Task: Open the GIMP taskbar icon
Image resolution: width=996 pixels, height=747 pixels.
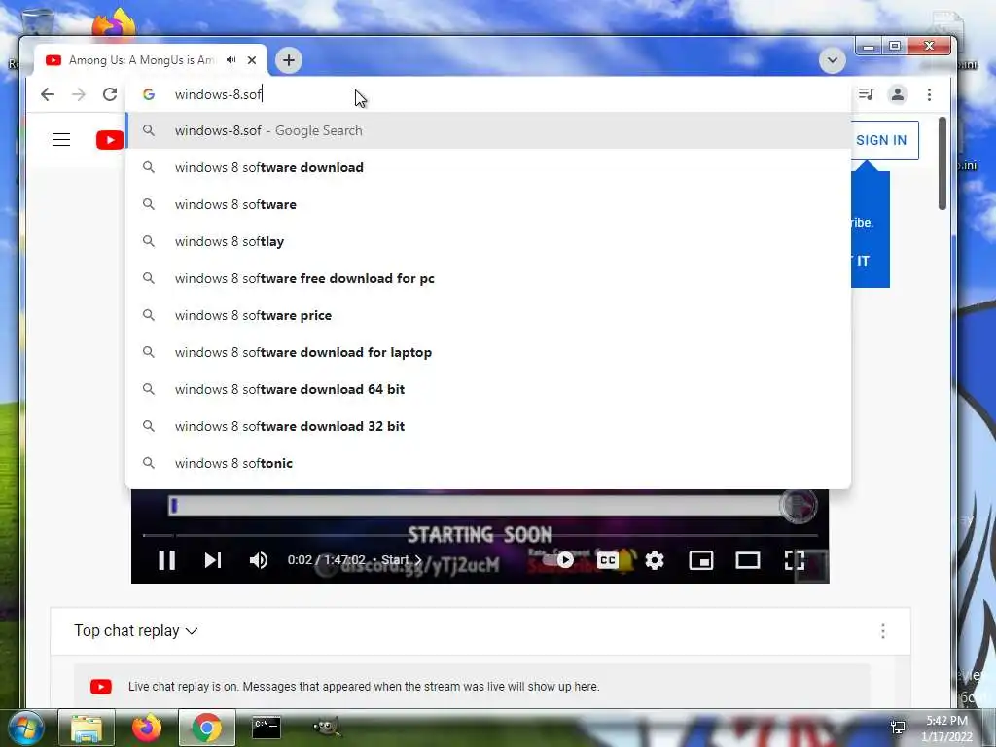Action: 327,728
